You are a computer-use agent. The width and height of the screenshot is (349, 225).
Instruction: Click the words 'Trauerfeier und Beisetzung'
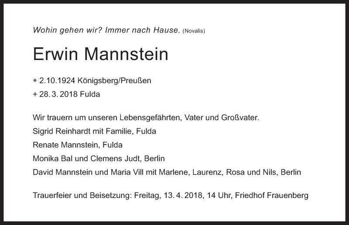click(82, 195)
